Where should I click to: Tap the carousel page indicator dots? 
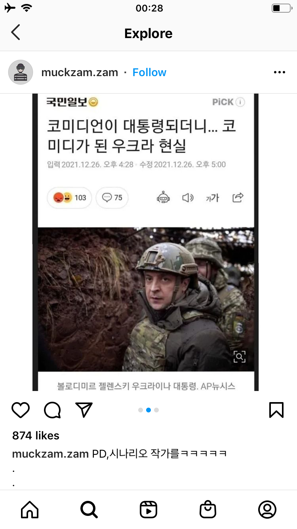148,410
